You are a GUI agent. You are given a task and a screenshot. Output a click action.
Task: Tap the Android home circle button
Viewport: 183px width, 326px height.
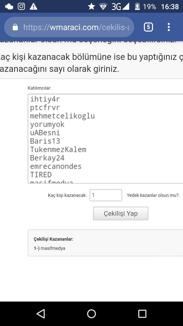pyautogui.click(x=91, y=314)
